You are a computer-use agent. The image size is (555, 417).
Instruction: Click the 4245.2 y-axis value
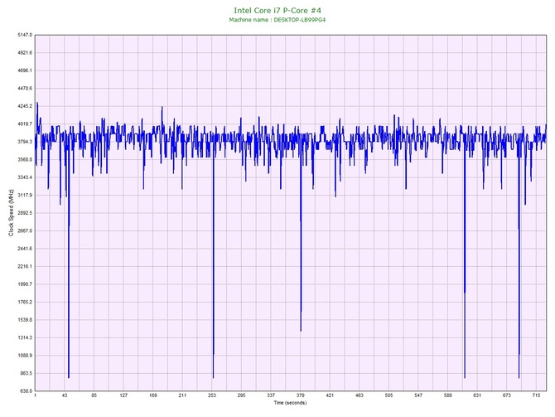pyautogui.click(x=25, y=106)
